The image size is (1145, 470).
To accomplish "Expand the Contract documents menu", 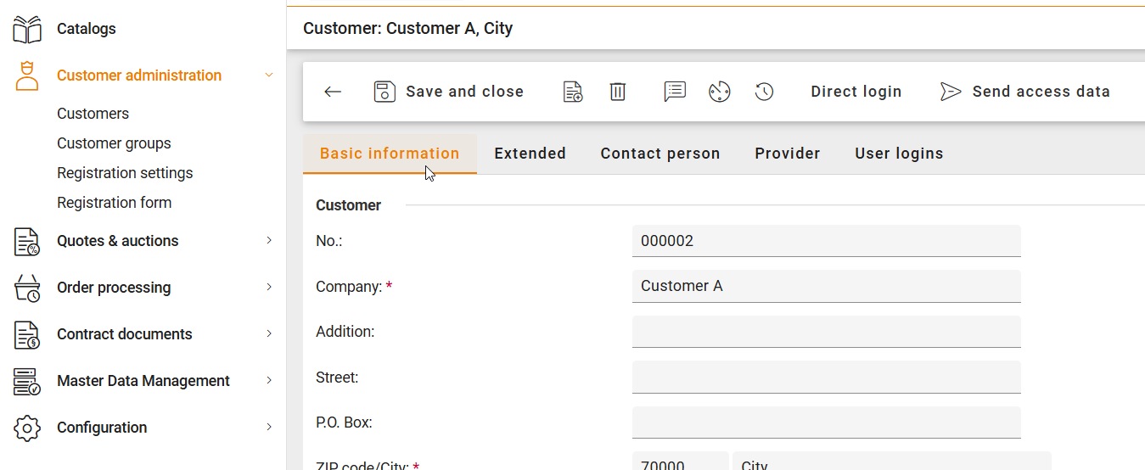I will point(269,334).
